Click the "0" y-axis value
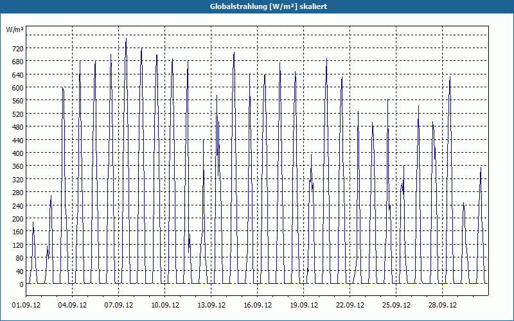 [x=22, y=284]
